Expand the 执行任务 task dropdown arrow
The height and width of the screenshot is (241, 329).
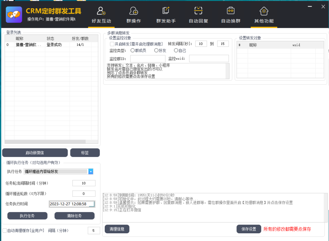[x=91, y=172]
